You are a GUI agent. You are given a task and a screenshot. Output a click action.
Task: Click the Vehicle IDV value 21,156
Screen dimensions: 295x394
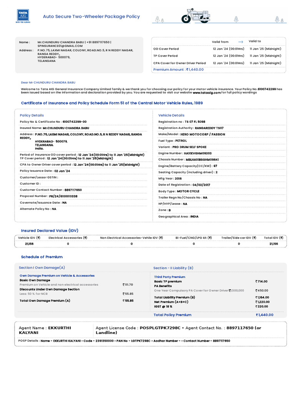coord(29,244)
